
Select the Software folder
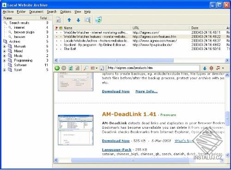tap(20, 65)
